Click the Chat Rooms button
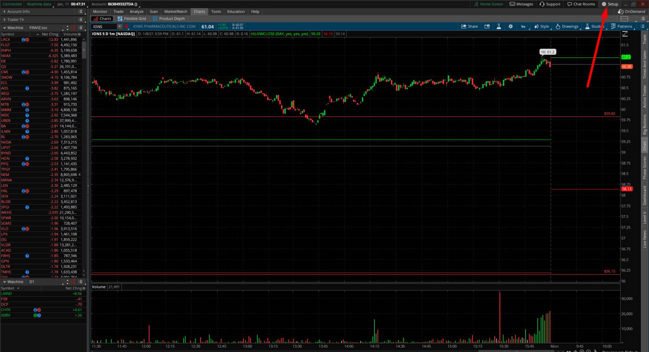Image resolution: width=649 pixels, height=352 pixels. click(581, 4)
